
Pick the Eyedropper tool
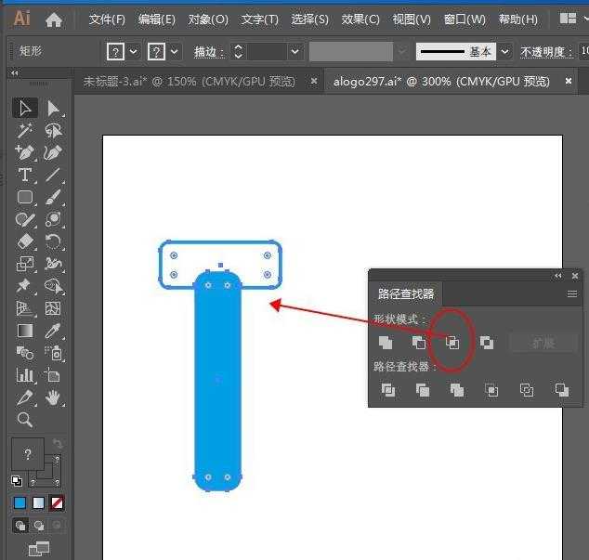(x=53, y=331)
